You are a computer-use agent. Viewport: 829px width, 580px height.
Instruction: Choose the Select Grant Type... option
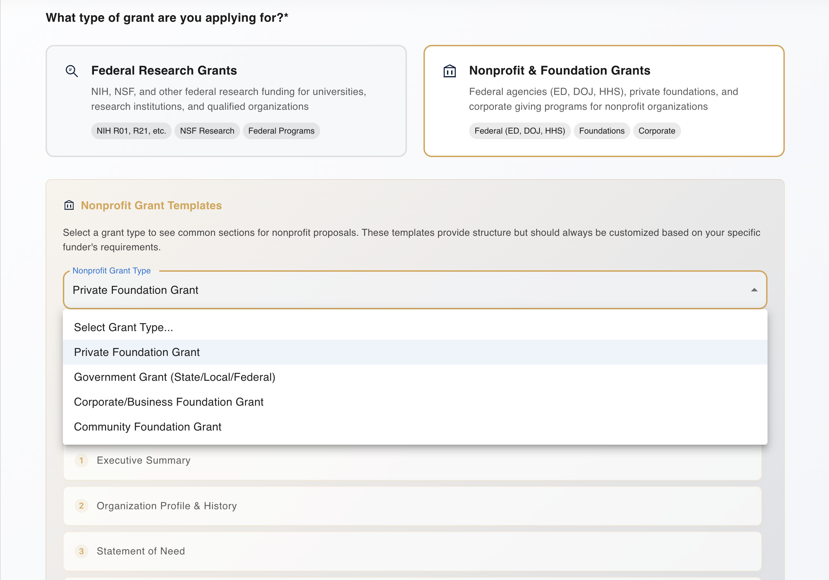point(415,327)
